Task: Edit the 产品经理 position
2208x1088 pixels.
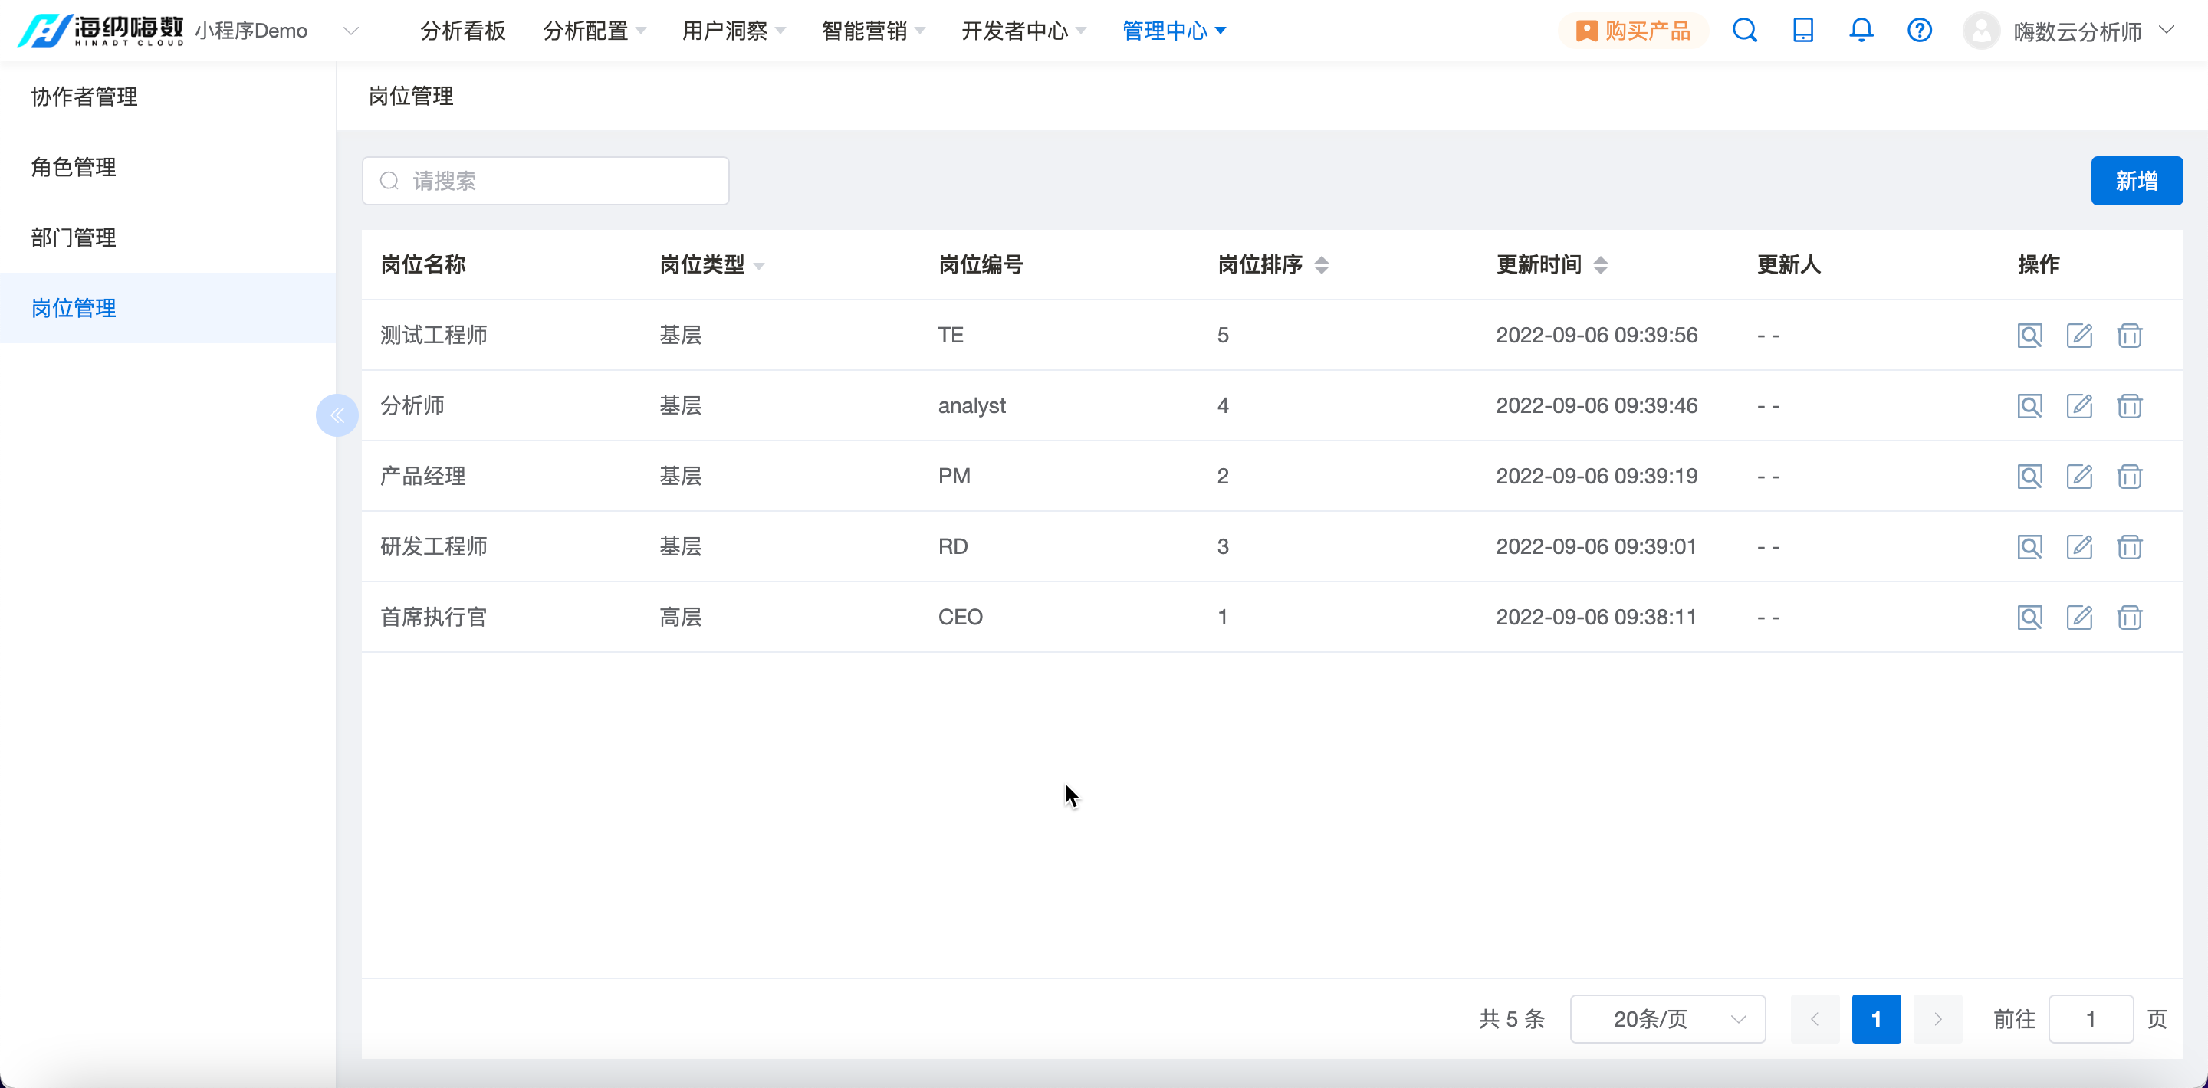Action: 2079,477
